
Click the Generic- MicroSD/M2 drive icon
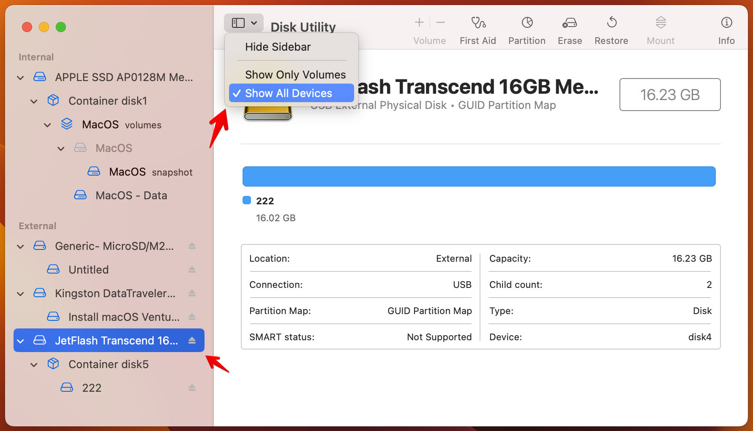tap(40, 246)
